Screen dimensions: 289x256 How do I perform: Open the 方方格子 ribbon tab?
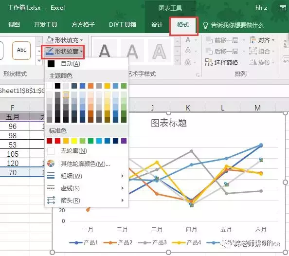(x=83, y=25)
